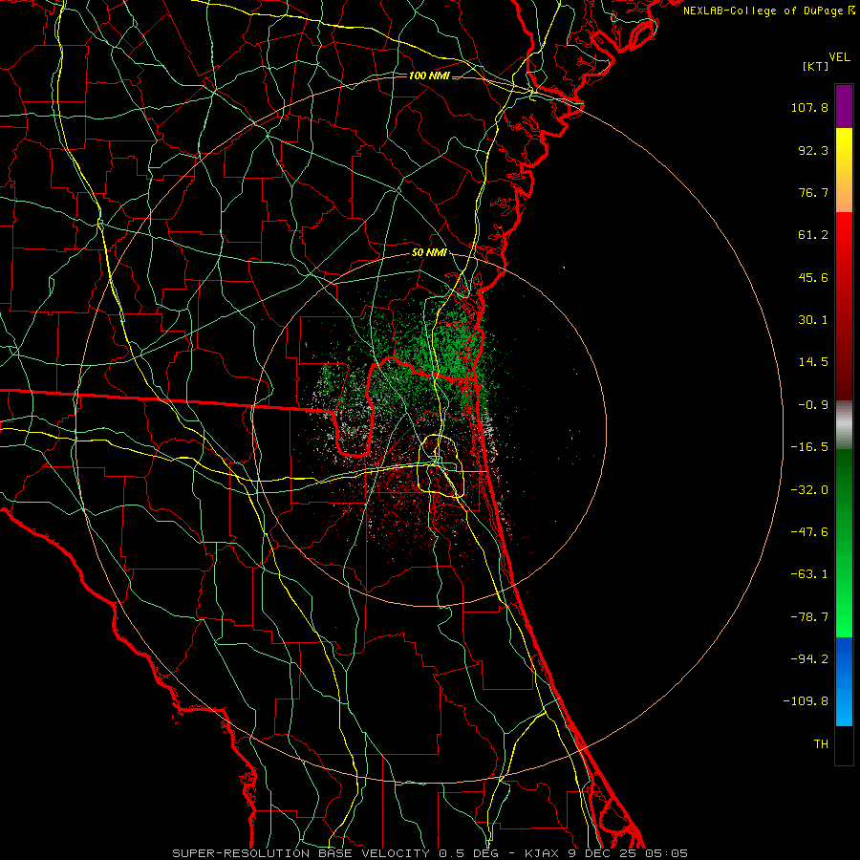Viewport: 860px width, 860px height.
Task: Click the -109.8 velocity scale value
Action: click(806, 701)
